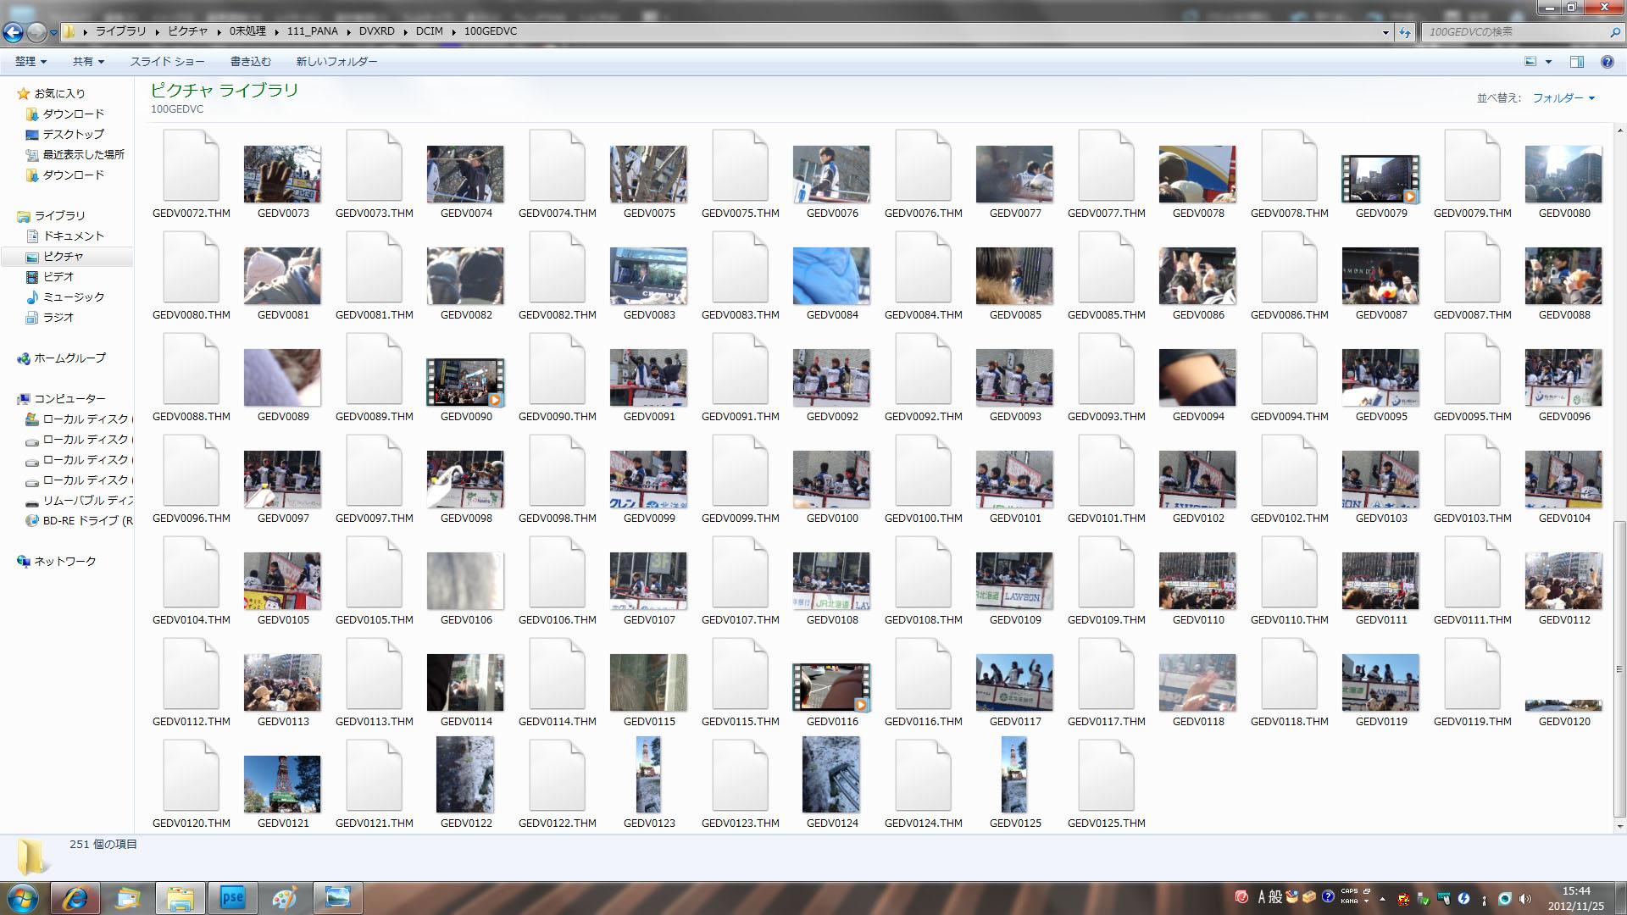1627x915 pixels.
Task: Click スライド ショー (Slide show) button
Action: point(167,62)
